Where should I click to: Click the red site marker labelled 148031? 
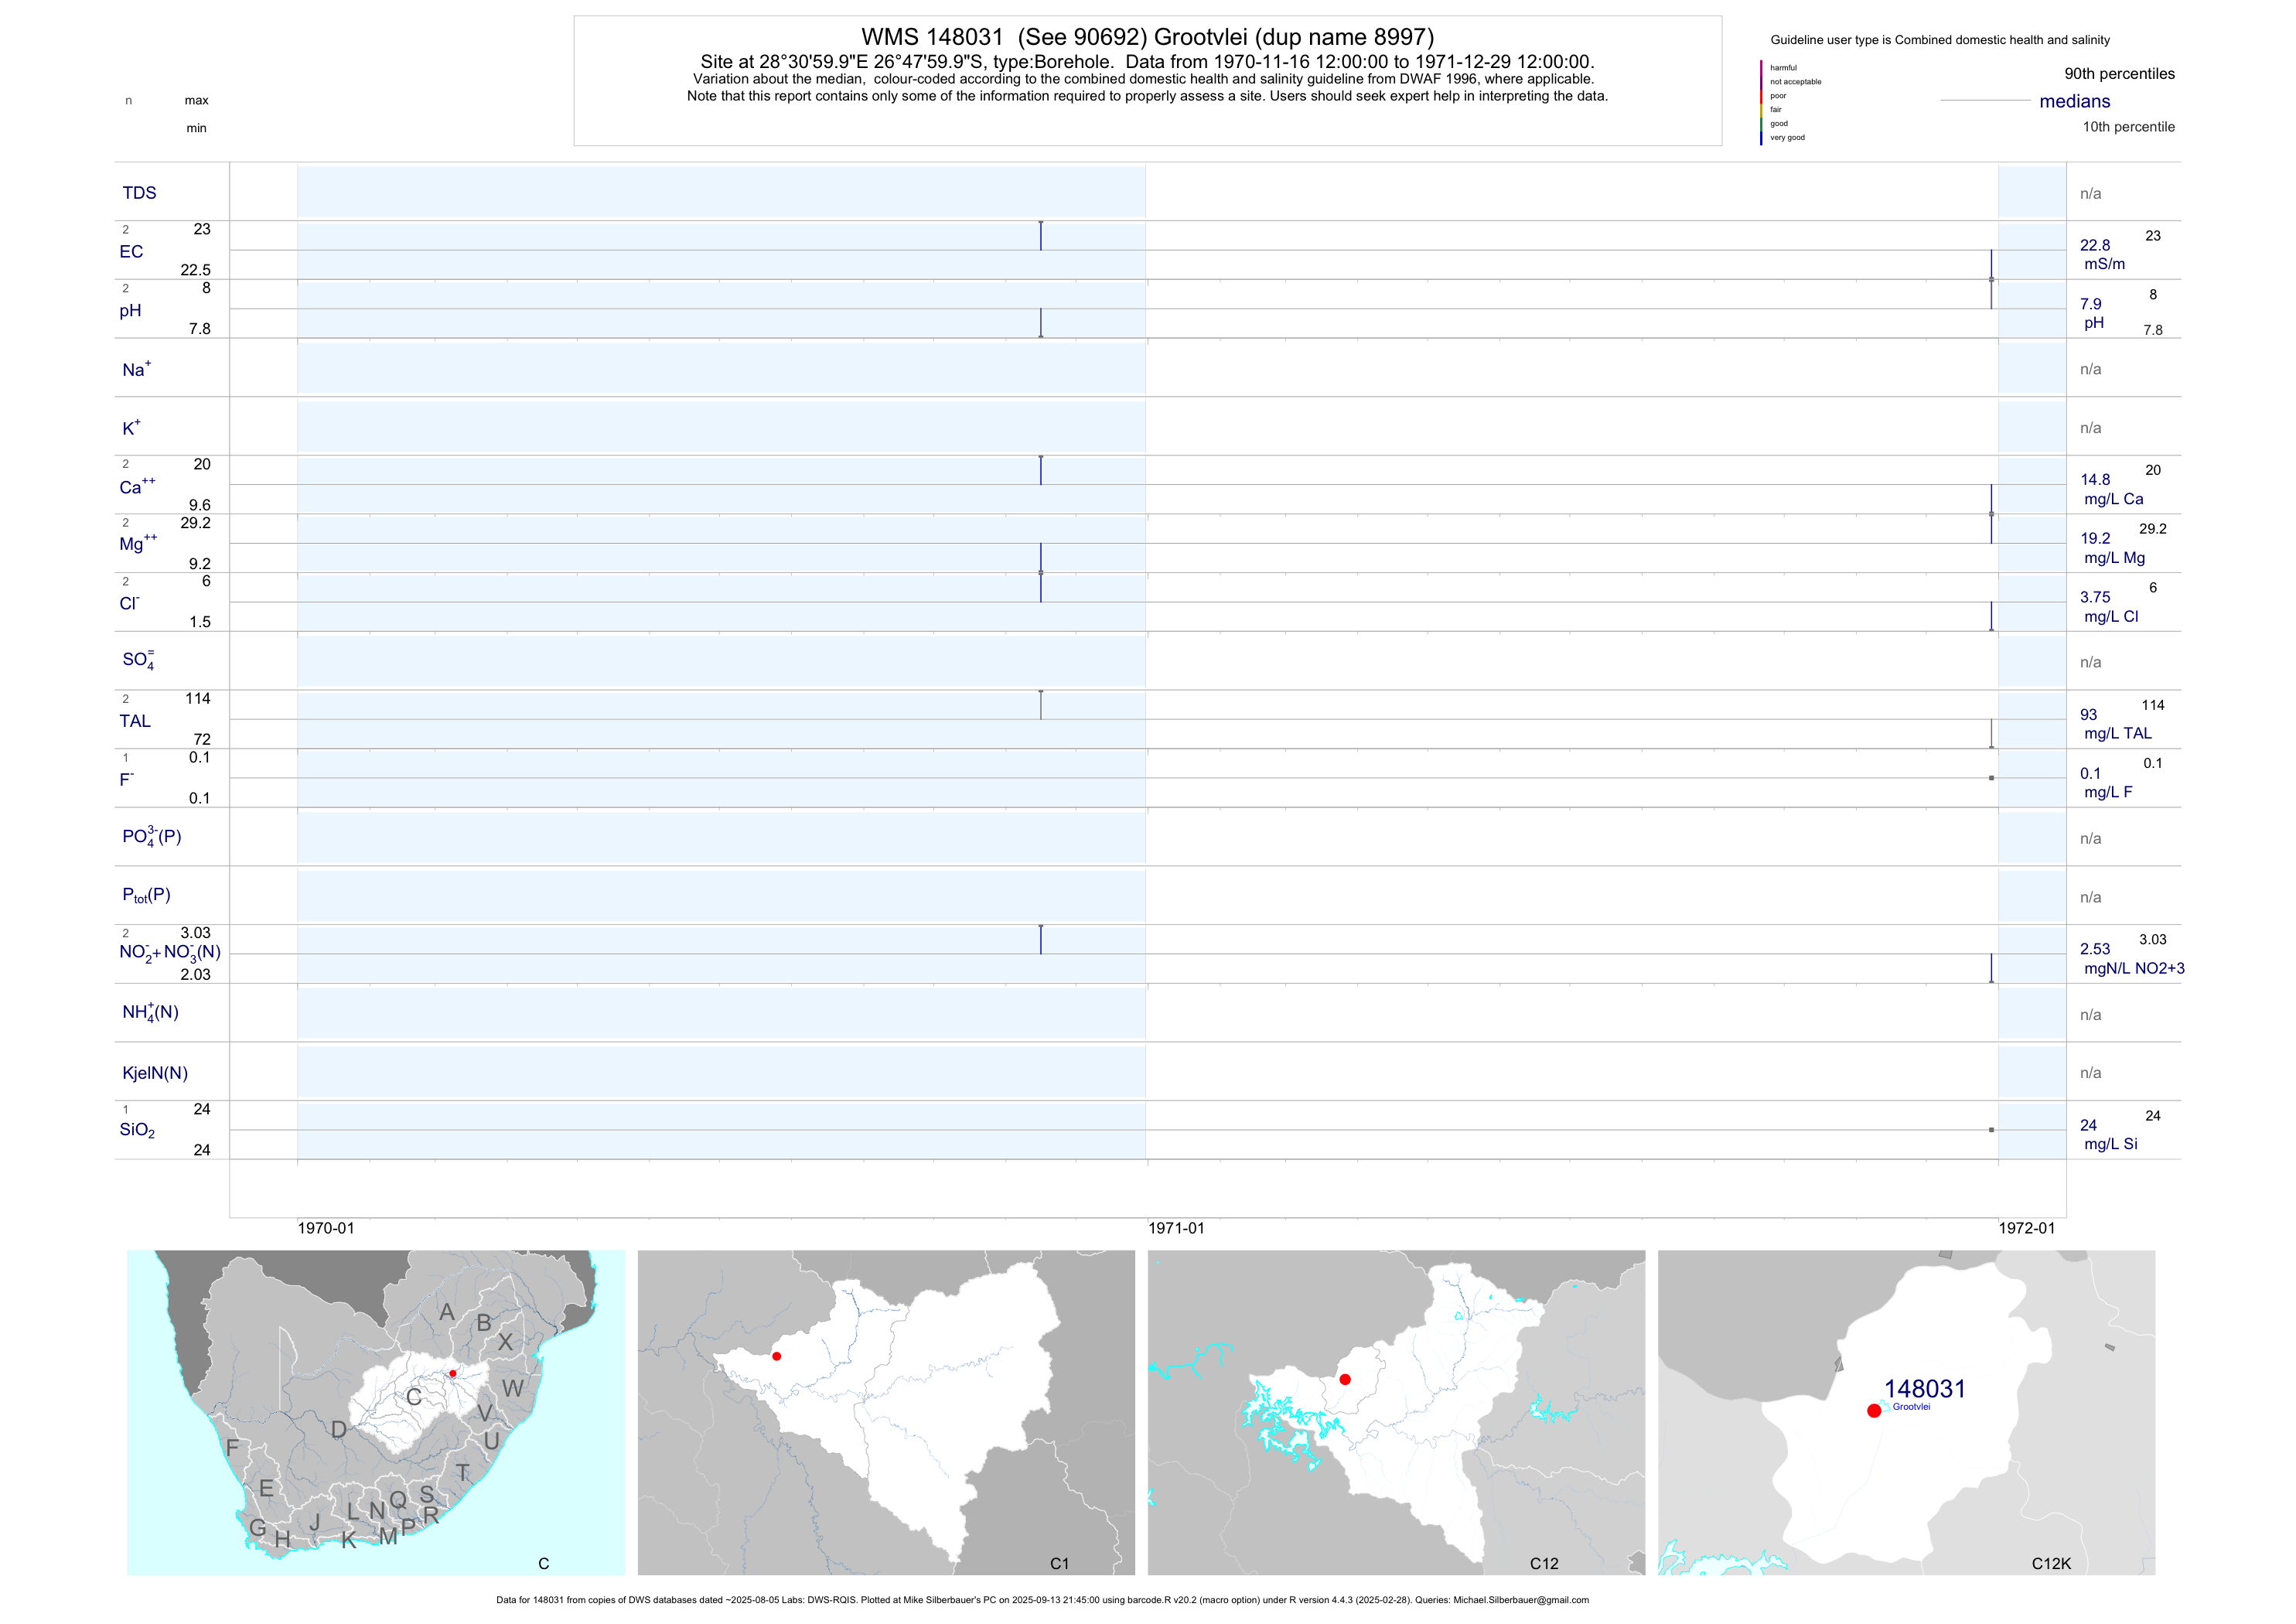1873,1410
